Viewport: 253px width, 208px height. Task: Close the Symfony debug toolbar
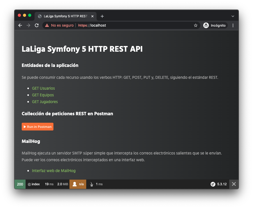pyautogui.click(x=234, y=184)
